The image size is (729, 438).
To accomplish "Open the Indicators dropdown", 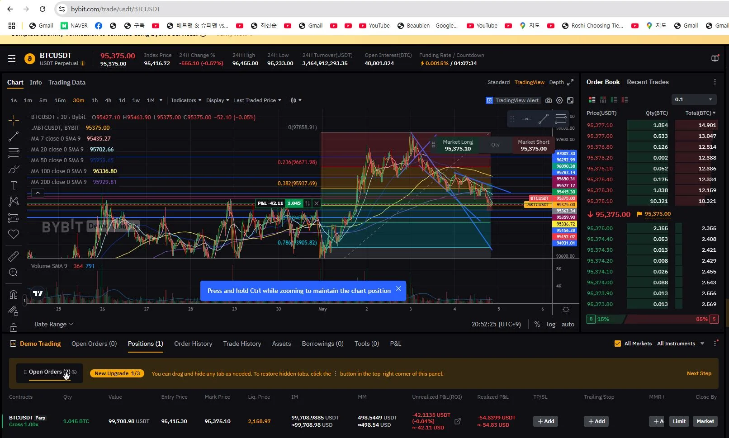I will 186,100.
